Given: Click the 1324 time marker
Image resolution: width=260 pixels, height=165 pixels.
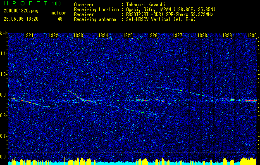Looking at the screenshot, I should click(103, 35).
